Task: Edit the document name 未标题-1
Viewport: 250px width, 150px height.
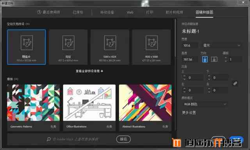Action: [x=190, y=31]
